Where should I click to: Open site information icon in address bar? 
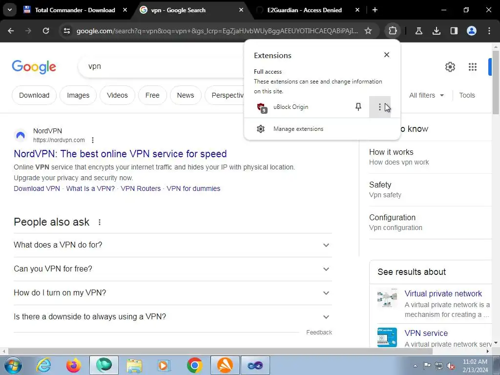point(66,31)
